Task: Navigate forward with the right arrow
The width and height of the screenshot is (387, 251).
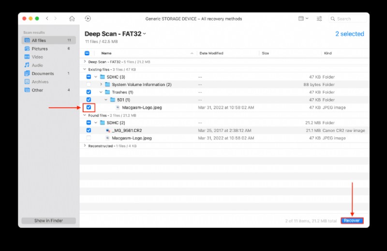Action: coord(56,18)
